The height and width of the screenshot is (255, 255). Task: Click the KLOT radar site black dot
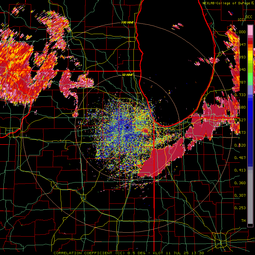coord(127,127)
